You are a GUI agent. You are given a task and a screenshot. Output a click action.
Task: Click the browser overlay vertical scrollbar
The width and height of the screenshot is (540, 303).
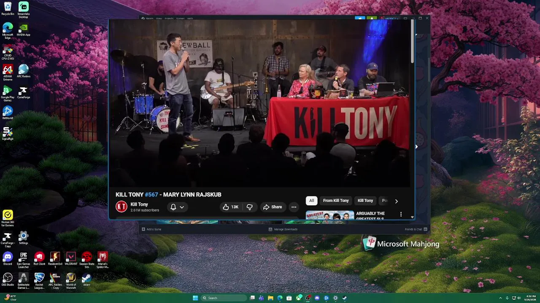412,42
